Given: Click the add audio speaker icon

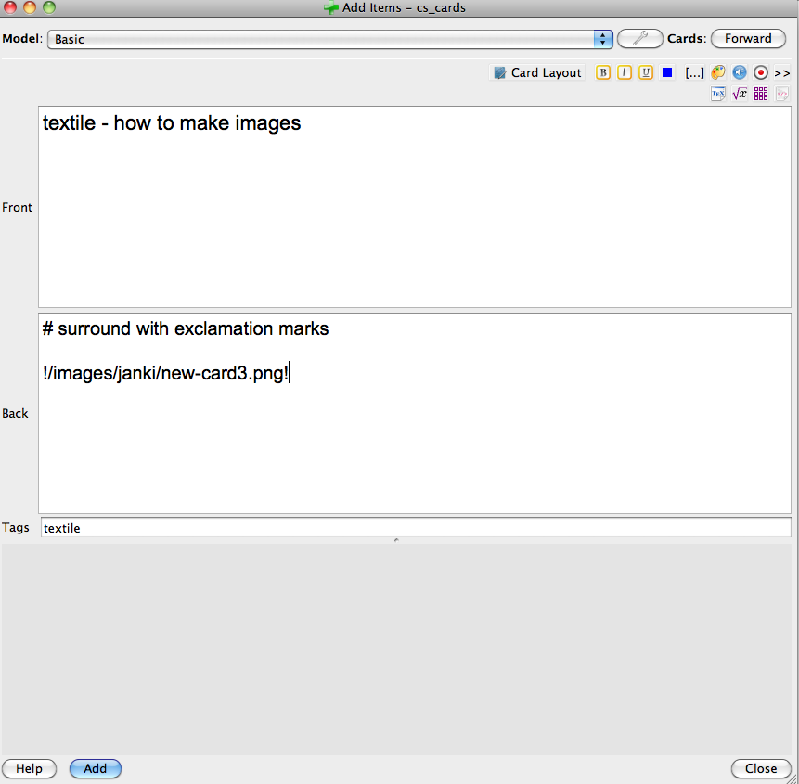Looking at the screenshot, I should 740,72.
